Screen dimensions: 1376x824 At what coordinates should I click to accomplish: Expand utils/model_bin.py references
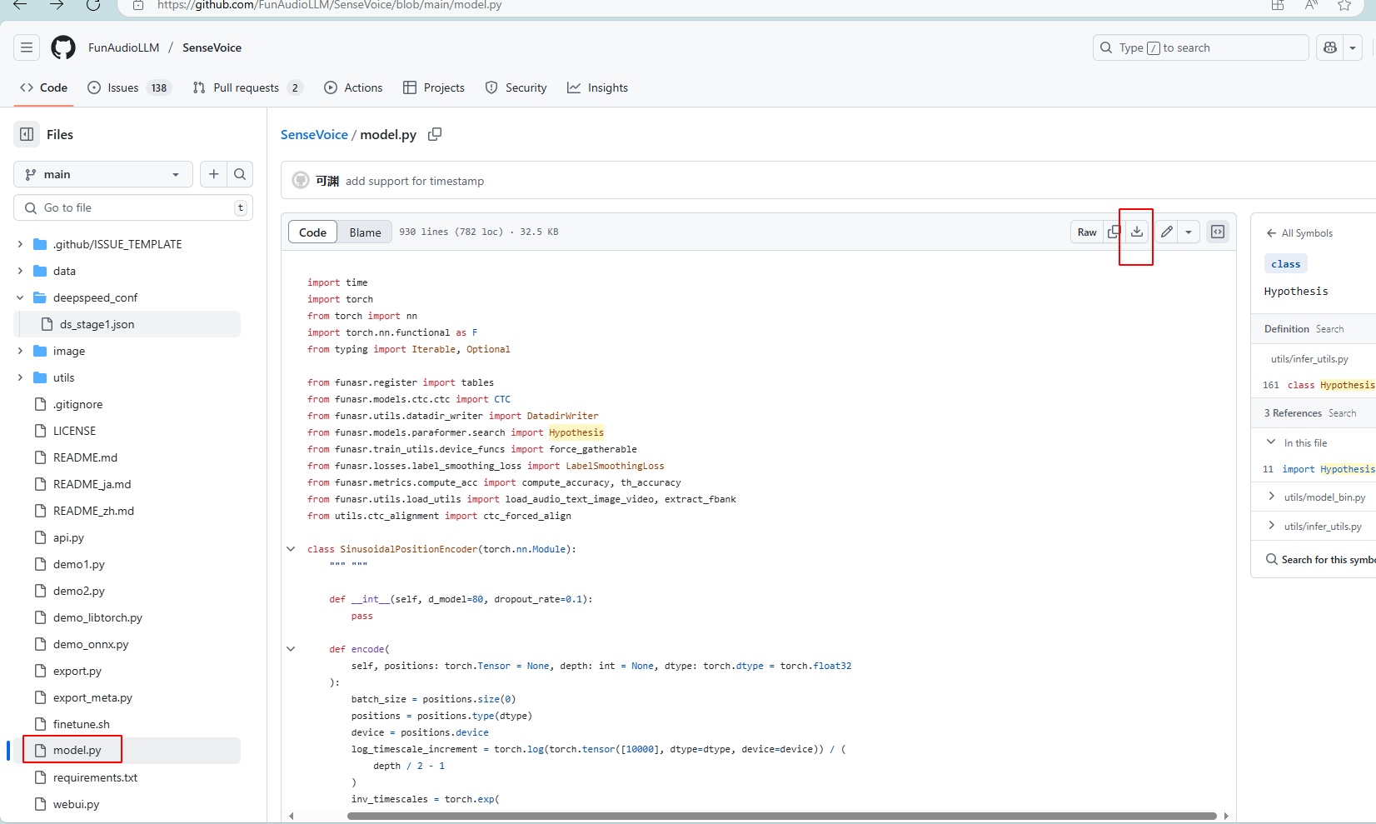point(1271,497)
